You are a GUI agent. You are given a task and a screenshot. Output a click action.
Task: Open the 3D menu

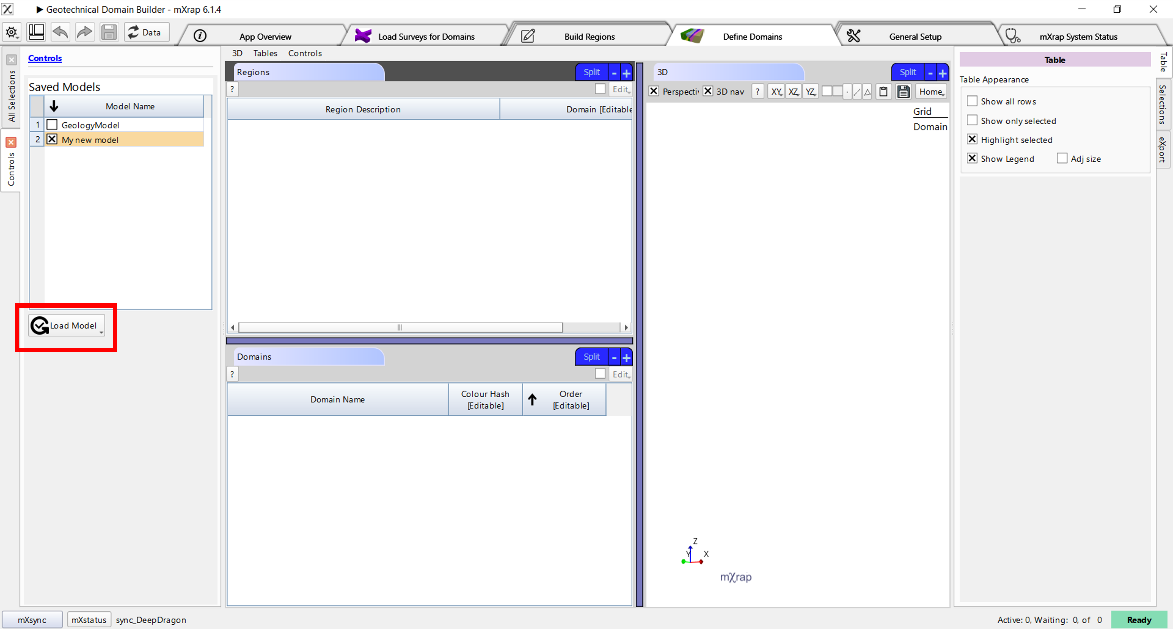click(x=237, y=53)
